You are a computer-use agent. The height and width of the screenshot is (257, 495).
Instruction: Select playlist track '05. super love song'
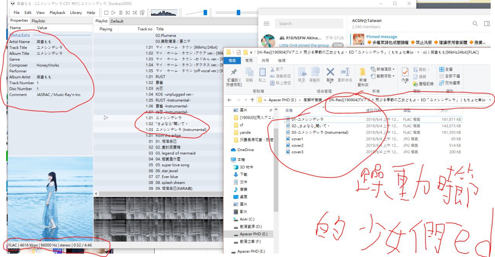[172, 165]
